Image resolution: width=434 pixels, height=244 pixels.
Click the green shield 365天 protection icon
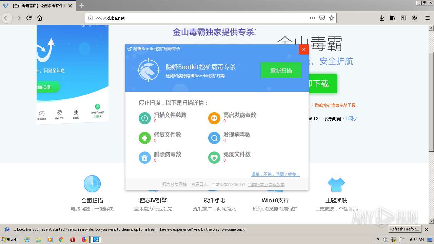pyautogui.click(x=98, y=107)
